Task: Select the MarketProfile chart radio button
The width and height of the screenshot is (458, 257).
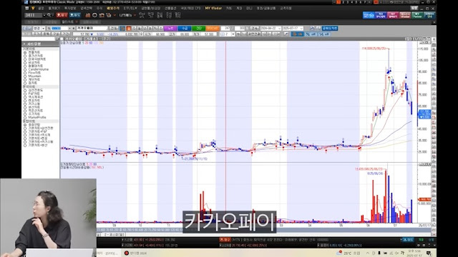Action: tap(25, 117)
